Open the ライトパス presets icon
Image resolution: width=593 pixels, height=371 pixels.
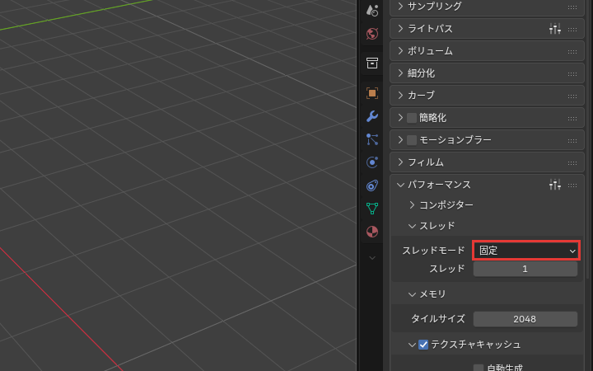tap(555, 29)
